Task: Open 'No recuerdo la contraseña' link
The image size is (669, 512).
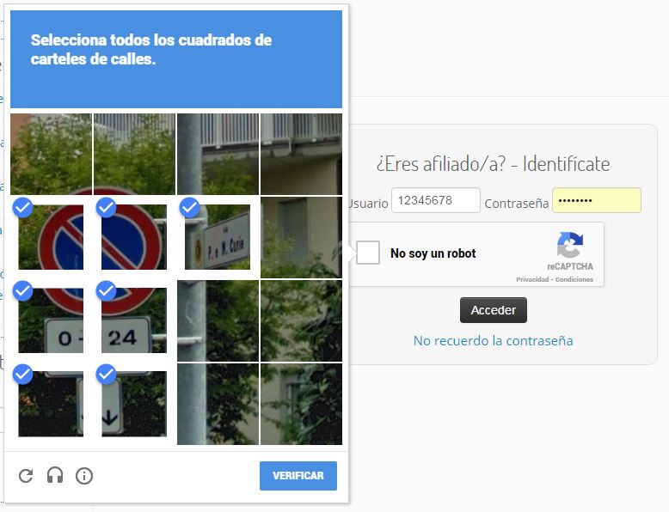Action: click(494, 341)
